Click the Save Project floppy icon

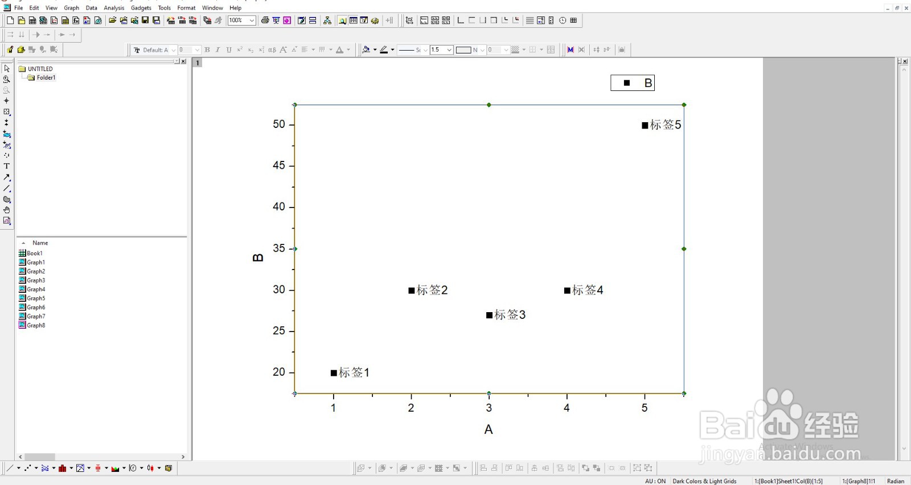145,20
